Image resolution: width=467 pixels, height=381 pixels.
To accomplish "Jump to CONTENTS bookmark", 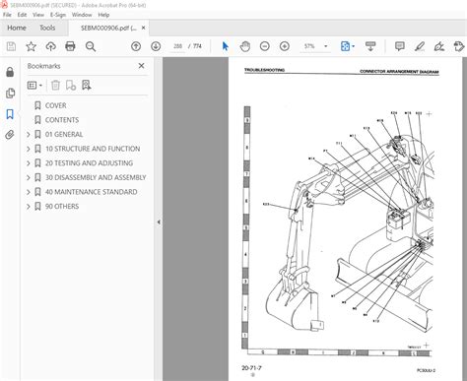I will pos(62,120).
